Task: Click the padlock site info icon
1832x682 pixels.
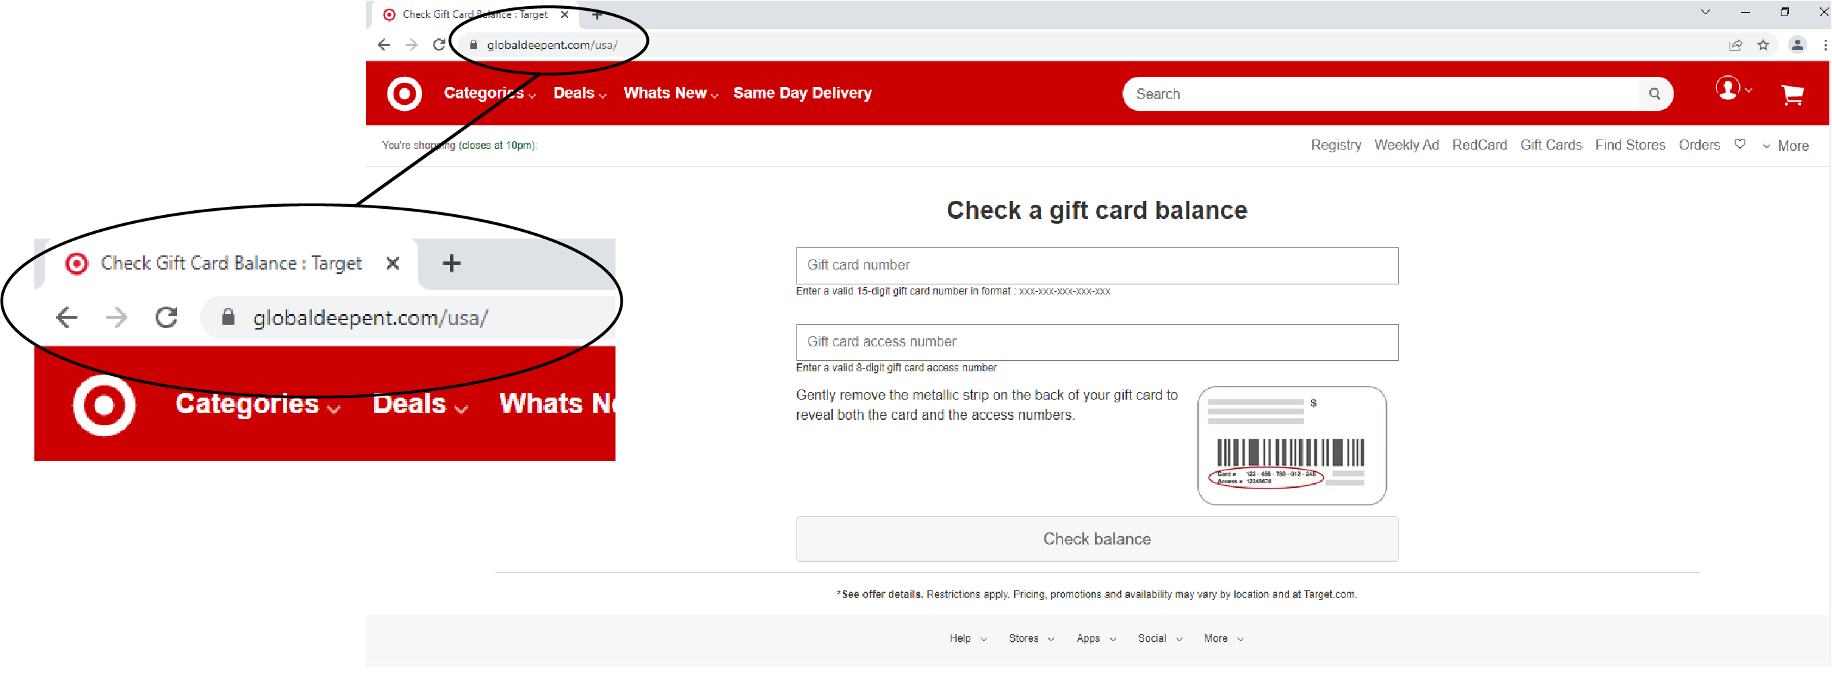Action: click(473, 44)
